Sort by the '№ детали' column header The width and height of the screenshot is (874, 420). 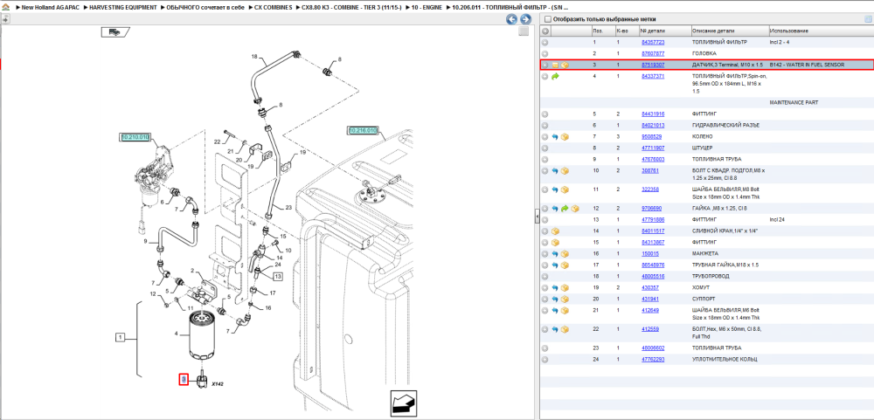(x=665, y=31)
